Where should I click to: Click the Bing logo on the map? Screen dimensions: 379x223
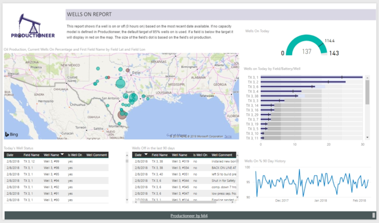tap(12, 134)
